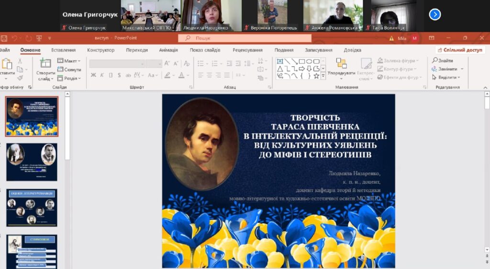Viewport: 490px width, 269px height.
Task: Decrease list indent level
Action: pos(229,63)
